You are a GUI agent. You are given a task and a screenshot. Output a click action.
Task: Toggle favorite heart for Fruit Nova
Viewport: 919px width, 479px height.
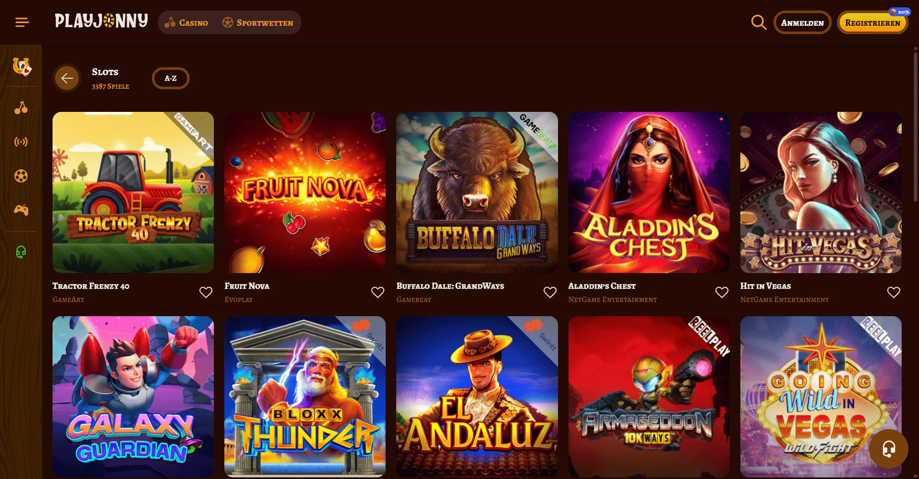click(378, 292)
